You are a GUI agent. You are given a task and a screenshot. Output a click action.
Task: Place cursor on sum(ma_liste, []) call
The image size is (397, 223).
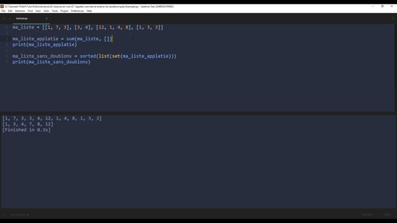pos(89,38)
